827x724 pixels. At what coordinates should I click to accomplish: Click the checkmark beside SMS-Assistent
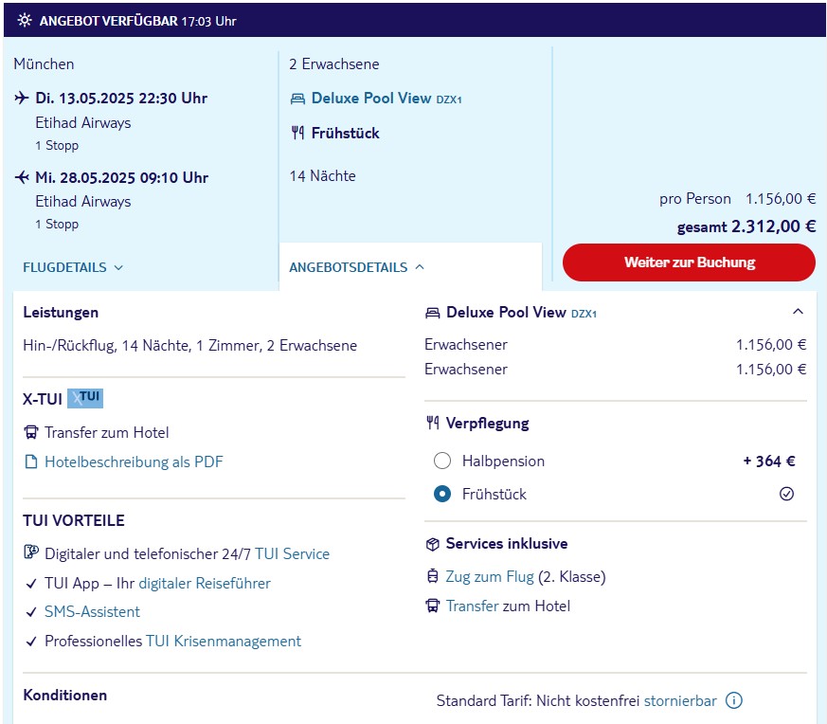31,612
